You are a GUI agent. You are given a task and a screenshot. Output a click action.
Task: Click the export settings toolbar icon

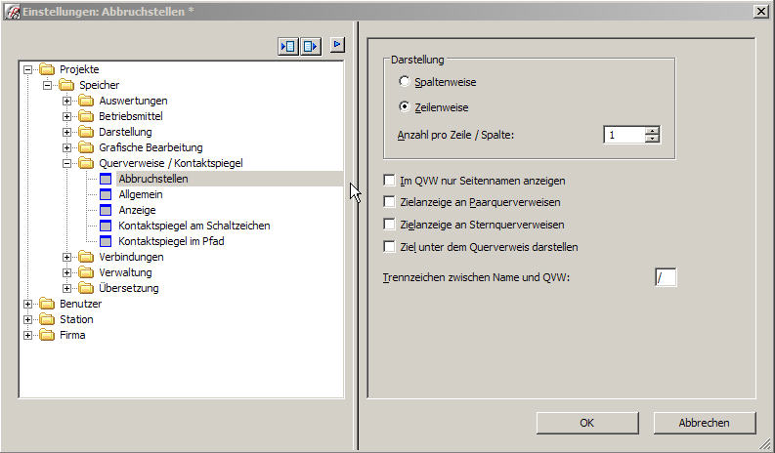(311, 47)
